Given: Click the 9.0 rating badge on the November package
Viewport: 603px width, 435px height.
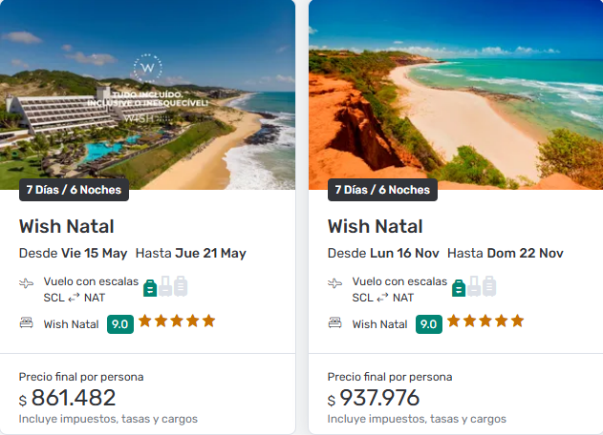Looking at the screenshot, I should point(428,323).
